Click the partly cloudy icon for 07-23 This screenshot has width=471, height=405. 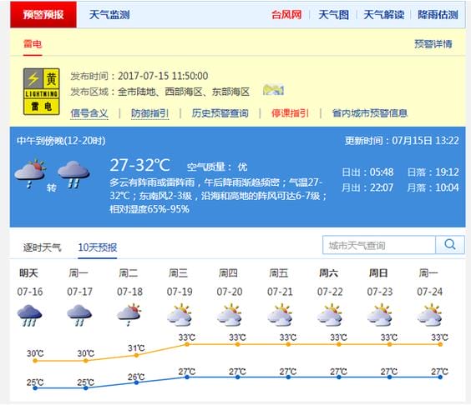[x=380, y=315]
